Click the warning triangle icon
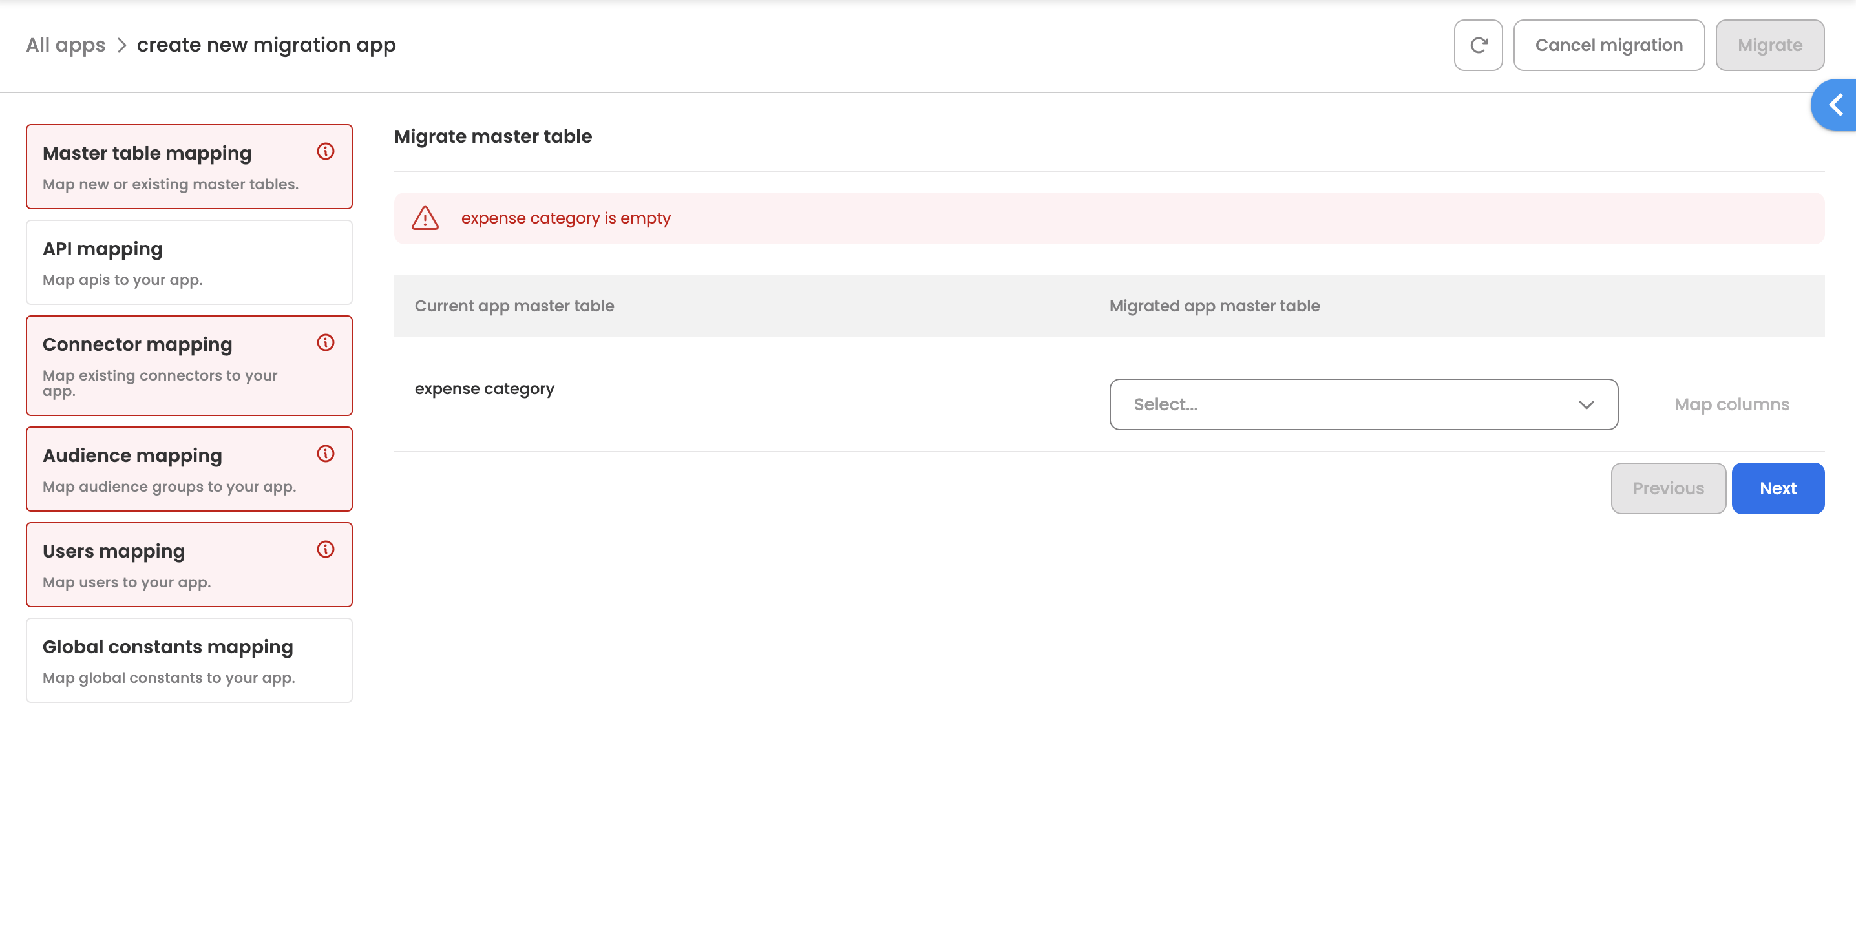Image resolution: width=1856 pixels, height=942 pixels. pos(425,218)
